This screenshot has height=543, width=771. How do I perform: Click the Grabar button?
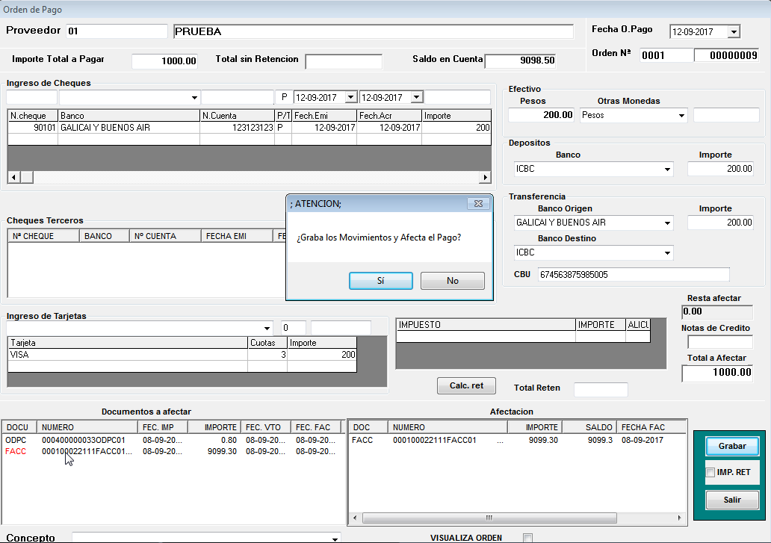tap(732, 446)
